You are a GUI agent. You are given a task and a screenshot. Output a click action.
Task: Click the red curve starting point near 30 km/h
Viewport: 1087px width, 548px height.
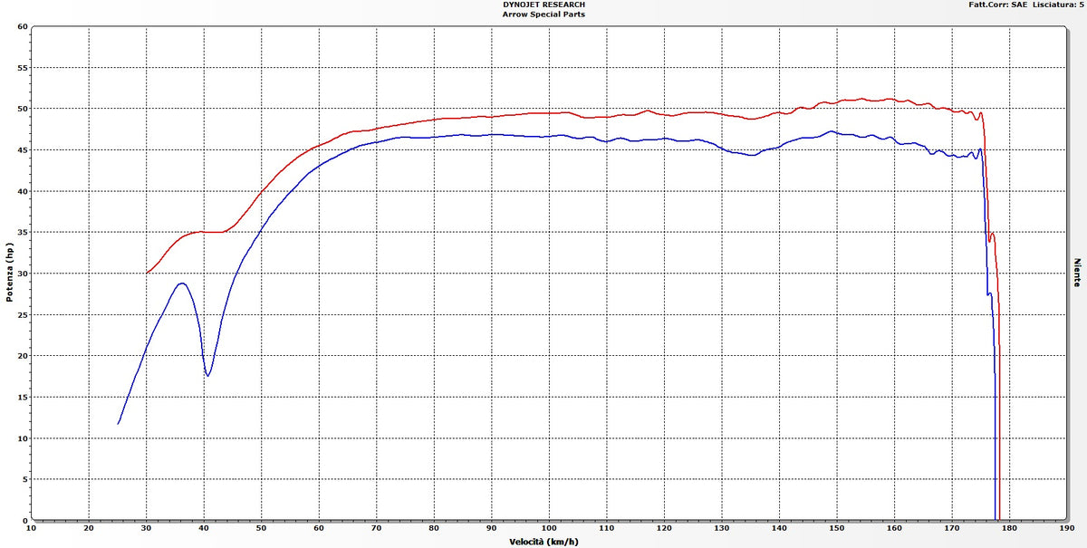(148, 271)
